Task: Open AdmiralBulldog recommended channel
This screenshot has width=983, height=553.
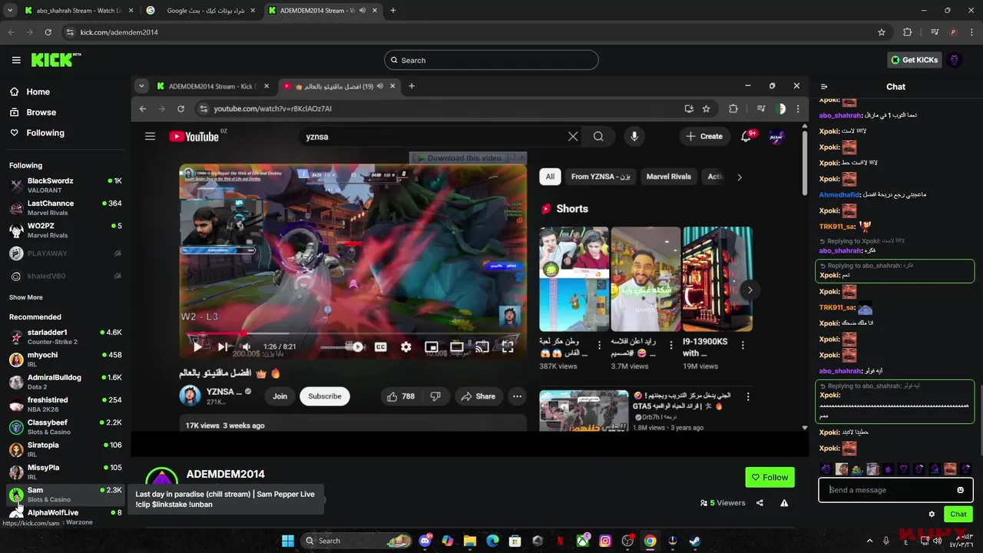Action: click(x=65, y=382)
